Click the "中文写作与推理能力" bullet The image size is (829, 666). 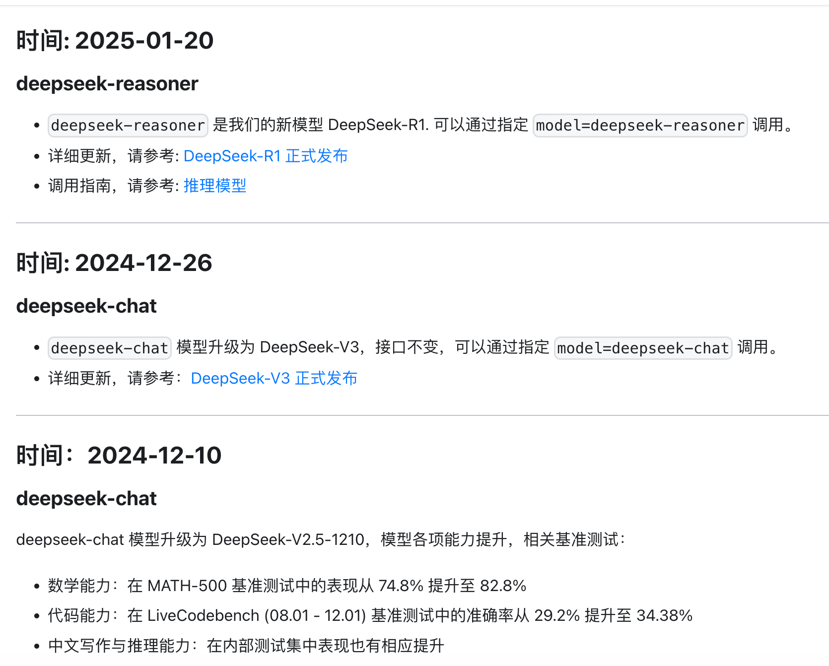click(x=246, y=645)
